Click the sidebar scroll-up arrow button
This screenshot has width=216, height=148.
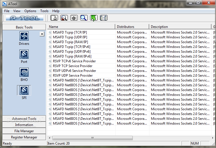[x=42, y=34]
